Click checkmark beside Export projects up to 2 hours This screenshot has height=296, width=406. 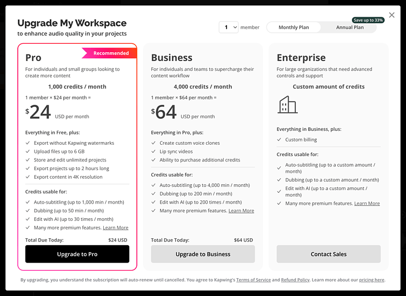28,169
